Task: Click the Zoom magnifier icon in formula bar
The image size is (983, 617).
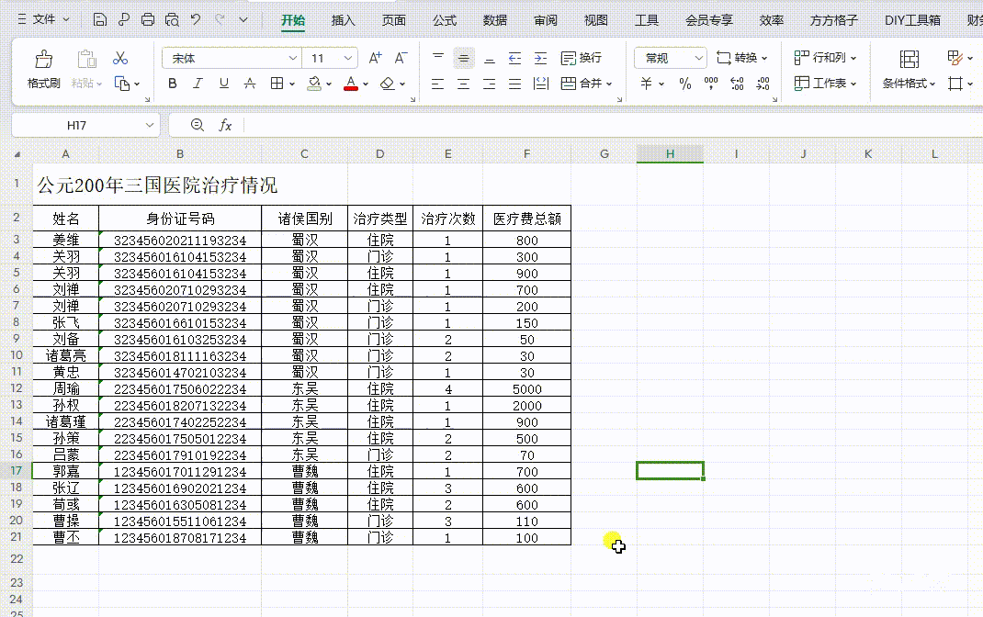Action: (x=197, y=125)
